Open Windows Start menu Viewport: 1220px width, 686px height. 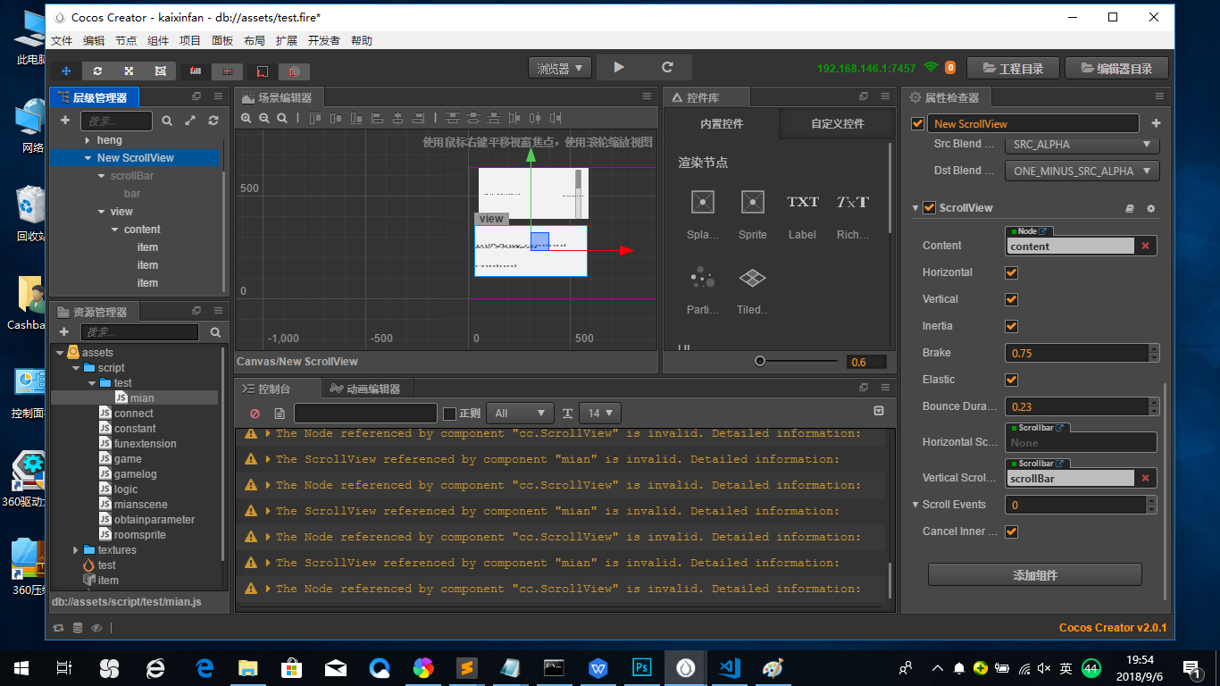pyautogui.click(x=21, y=667)
